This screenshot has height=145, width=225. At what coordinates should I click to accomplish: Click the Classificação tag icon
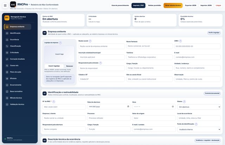[x=7, y=46]
